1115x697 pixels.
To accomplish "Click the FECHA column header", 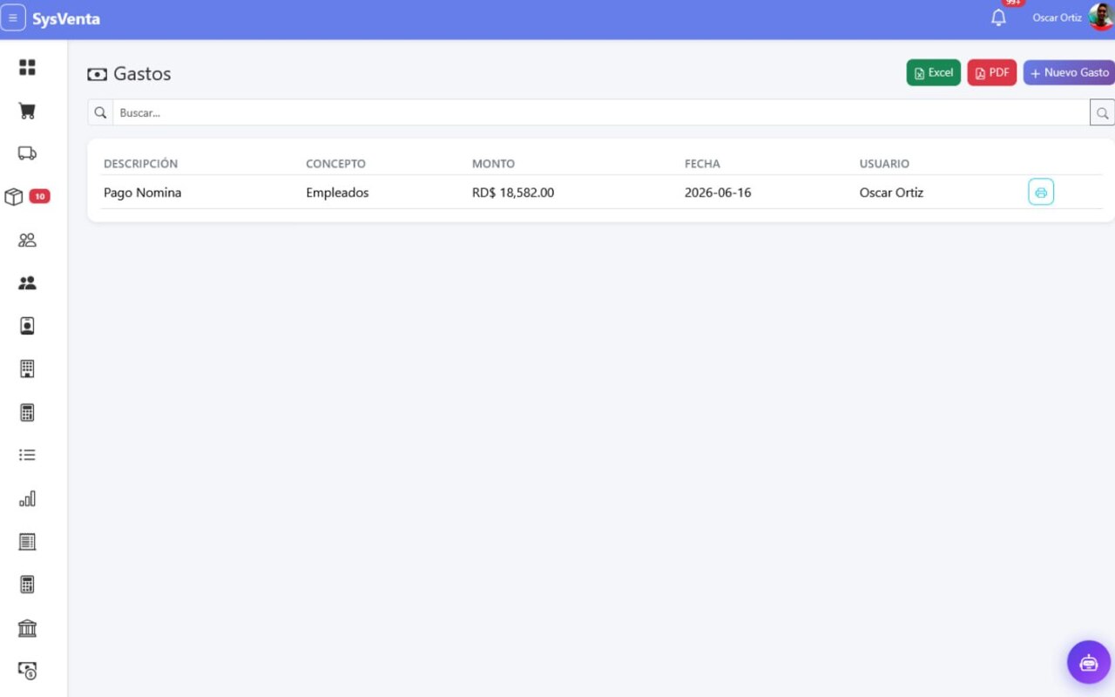I will (x=702, y=164).
